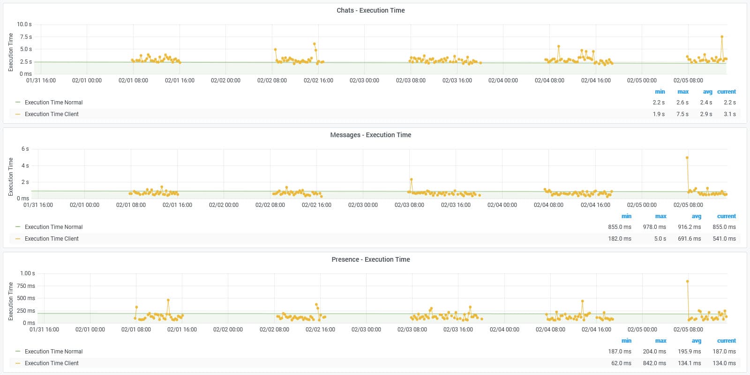Toggle Execution Time Client series in Messages legend
The image size is (750, 375).
click(x=52, y=239)
